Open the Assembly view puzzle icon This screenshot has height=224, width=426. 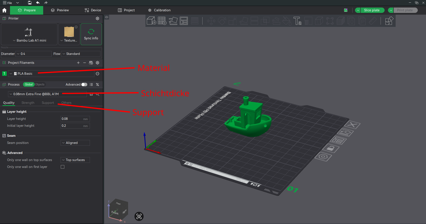389,21
